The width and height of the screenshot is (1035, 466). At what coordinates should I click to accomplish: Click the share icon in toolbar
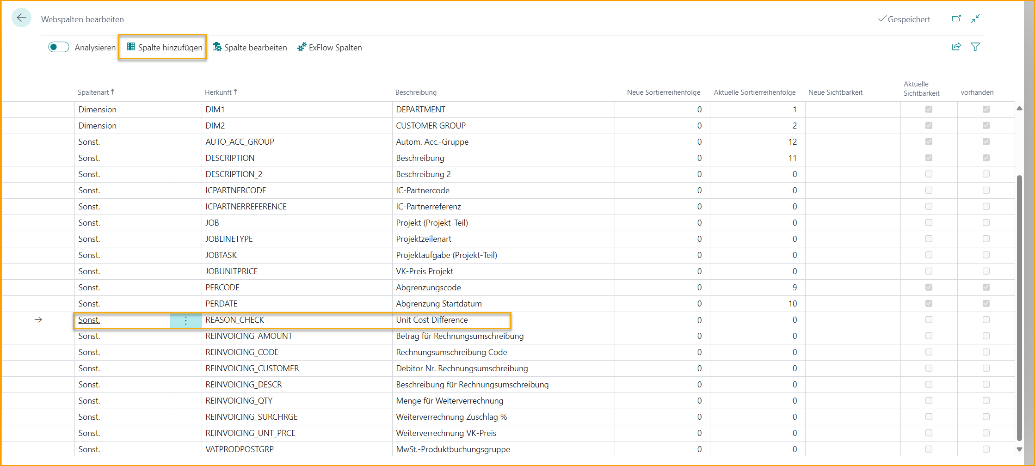click(956, 47)
